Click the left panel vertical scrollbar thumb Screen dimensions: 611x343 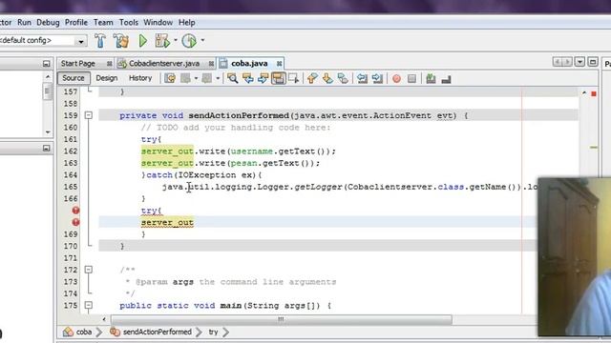[47, 91]
